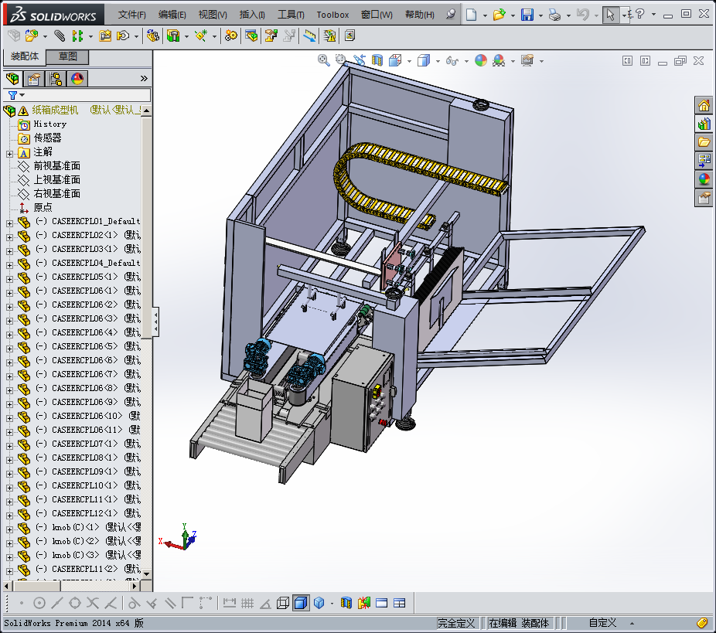The height and width of the screenshot is (633, 716).
Task: Click the Interference Detection measure icon
Action: pyautogui.click(x=309, y=36)
